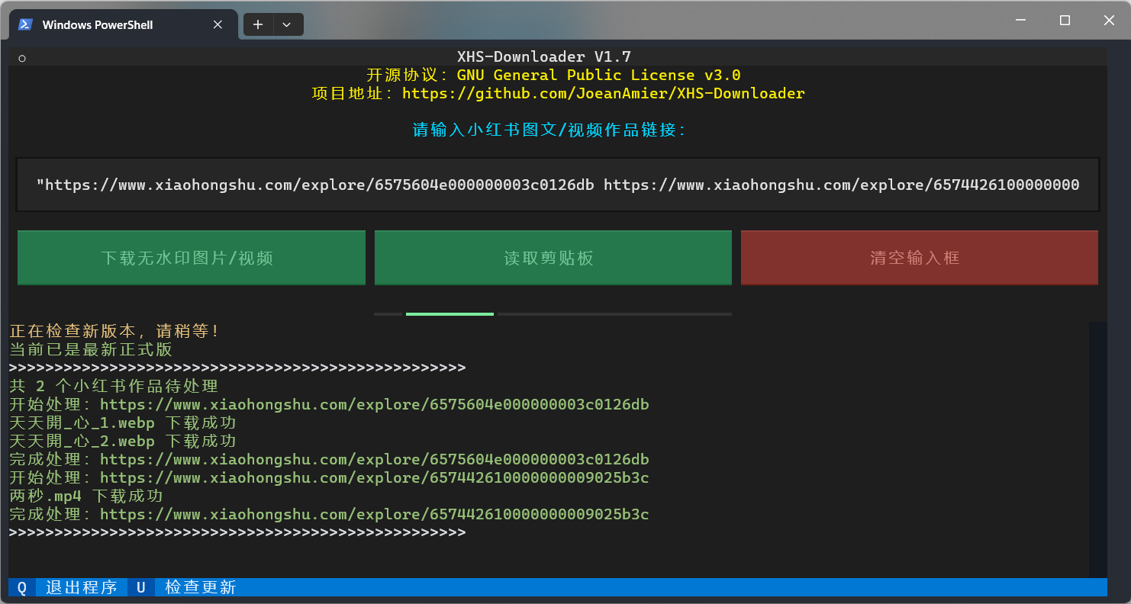1131x604 pixels.
Task: Click the 下载无水印图片/视频 button
Action: [x=191, y=257]
